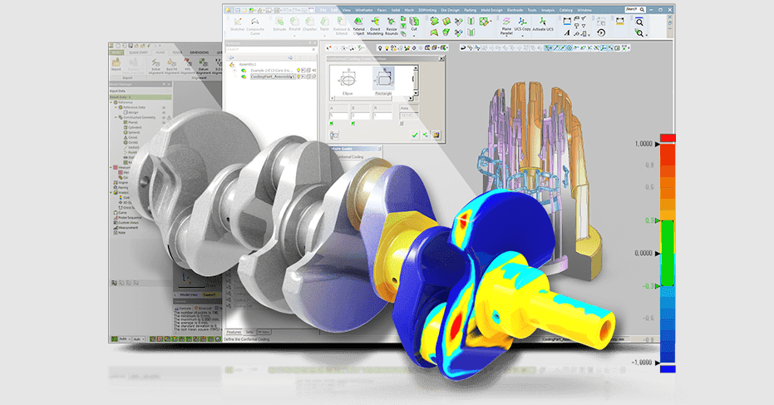774x405 pixels.
Task: Open the Sketcher tool in the ribbon
Action: tap(238, 24)
